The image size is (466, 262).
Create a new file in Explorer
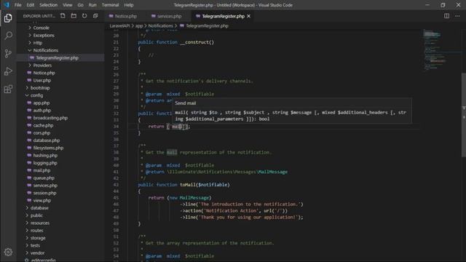63,16
